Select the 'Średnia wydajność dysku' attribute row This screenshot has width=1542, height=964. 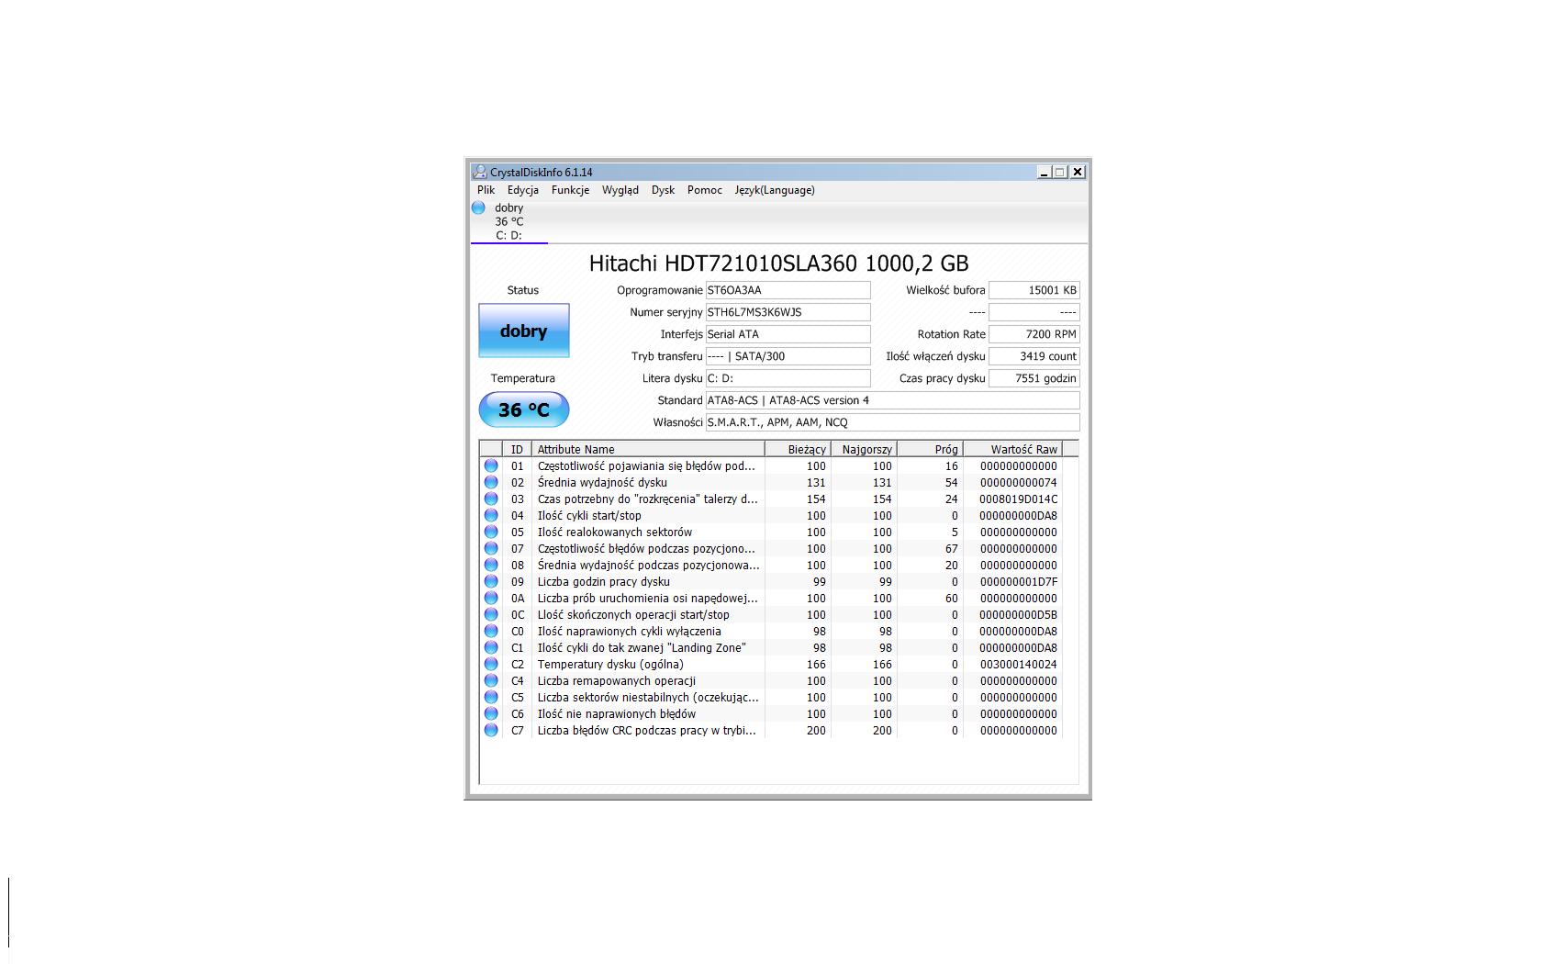coord(771,483)
